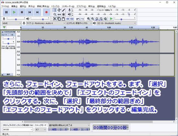Collapse the track with the bottom-left arrow
This screenshot has width=178, height=136.
tap(2, 74)
